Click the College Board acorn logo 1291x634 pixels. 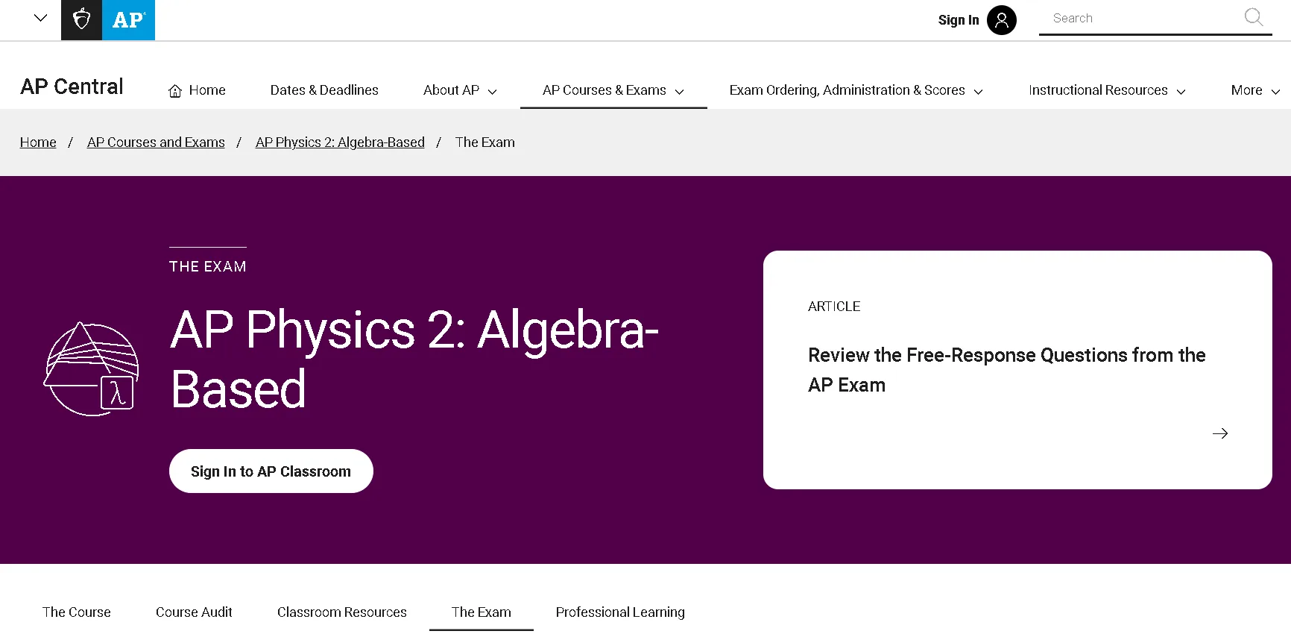pyautogui.click(x=81, y=20)
